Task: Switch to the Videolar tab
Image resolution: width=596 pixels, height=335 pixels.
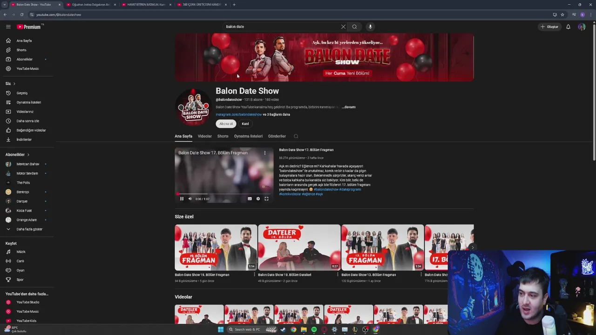Action: [x=205, y=136]
